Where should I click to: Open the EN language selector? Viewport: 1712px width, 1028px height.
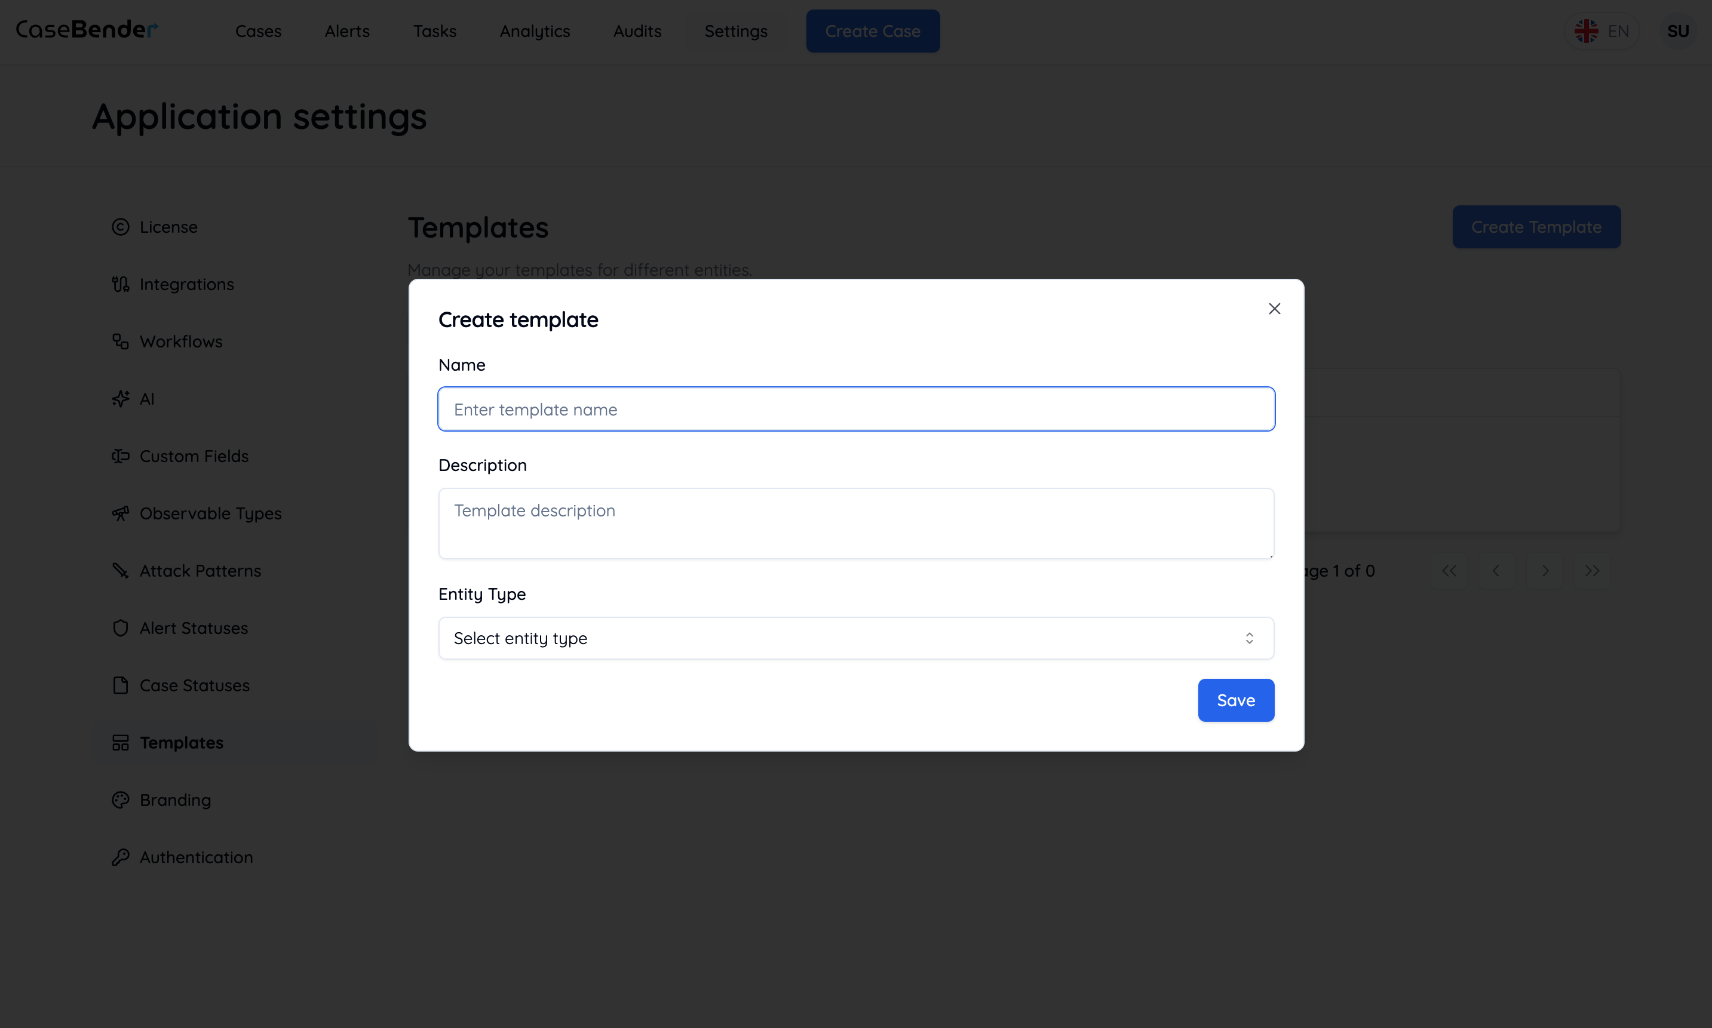tap(1603, 30)
